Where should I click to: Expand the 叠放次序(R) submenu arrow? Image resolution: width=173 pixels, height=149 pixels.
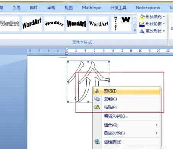pyautogui.click(x=157, y=133)
